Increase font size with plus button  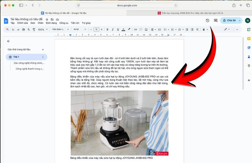101,30
